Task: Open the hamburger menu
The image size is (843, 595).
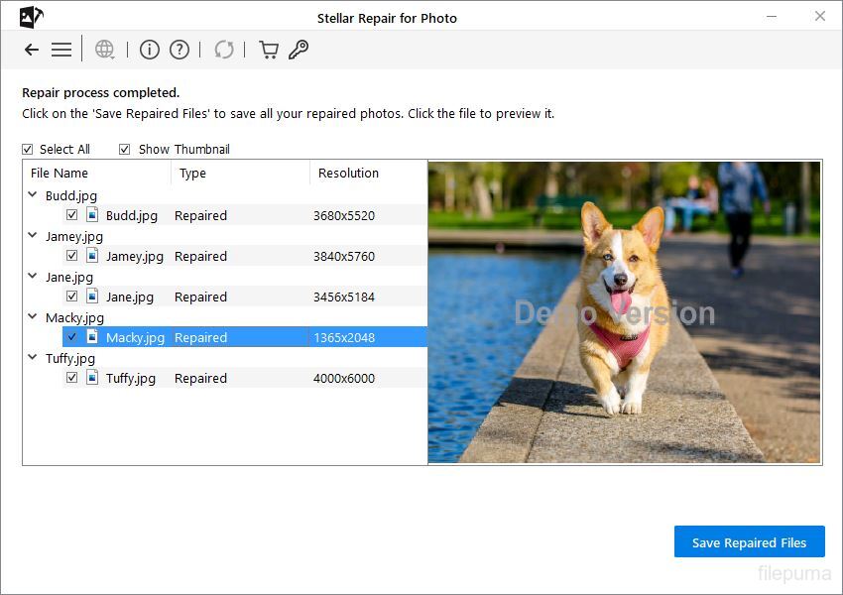Action: (x=61, y=50)
